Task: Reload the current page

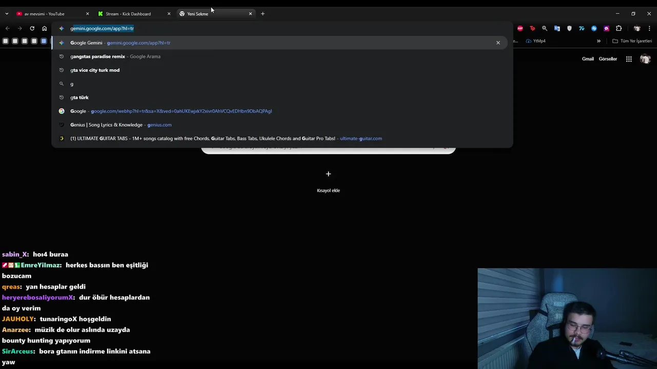Action: [x=32, y=28]
